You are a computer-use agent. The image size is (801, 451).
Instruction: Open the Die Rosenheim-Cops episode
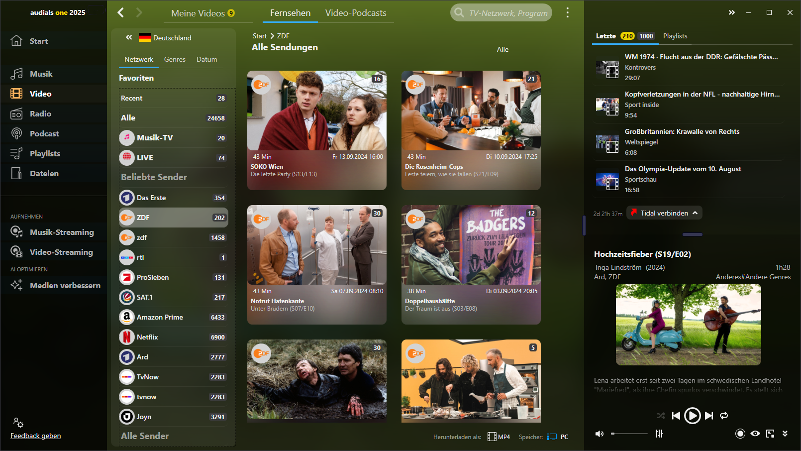pyautogui.click(x=471, y=130)
